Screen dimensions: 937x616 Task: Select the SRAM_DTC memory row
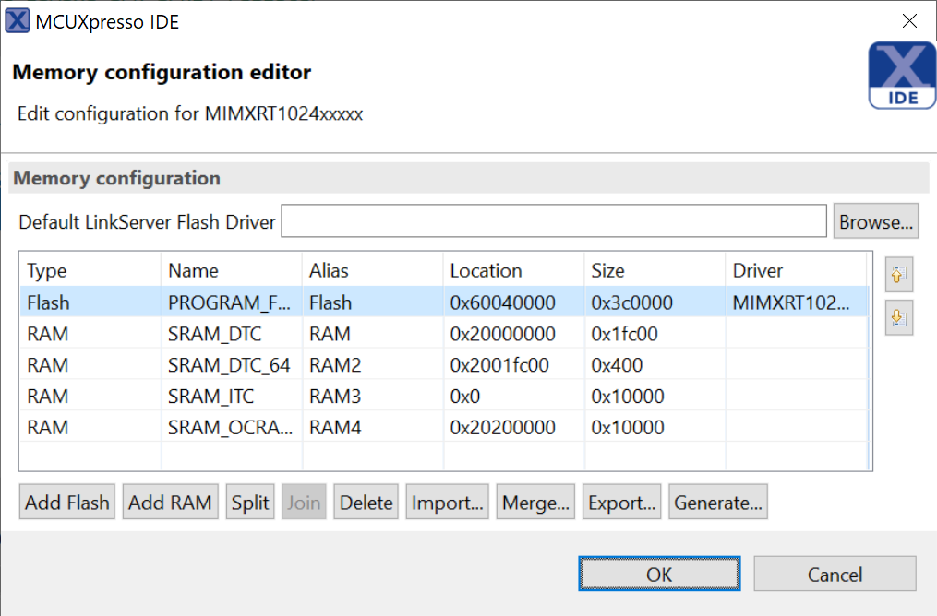coord(214,334)
